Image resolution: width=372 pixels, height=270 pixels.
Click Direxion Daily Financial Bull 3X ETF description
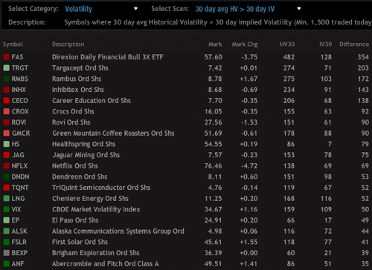(108, 57)
